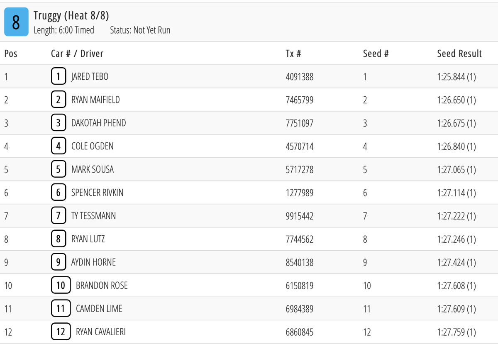Click driver name MARK SOUSA
This screenshot has width=498, height=344.
(92, 169)
